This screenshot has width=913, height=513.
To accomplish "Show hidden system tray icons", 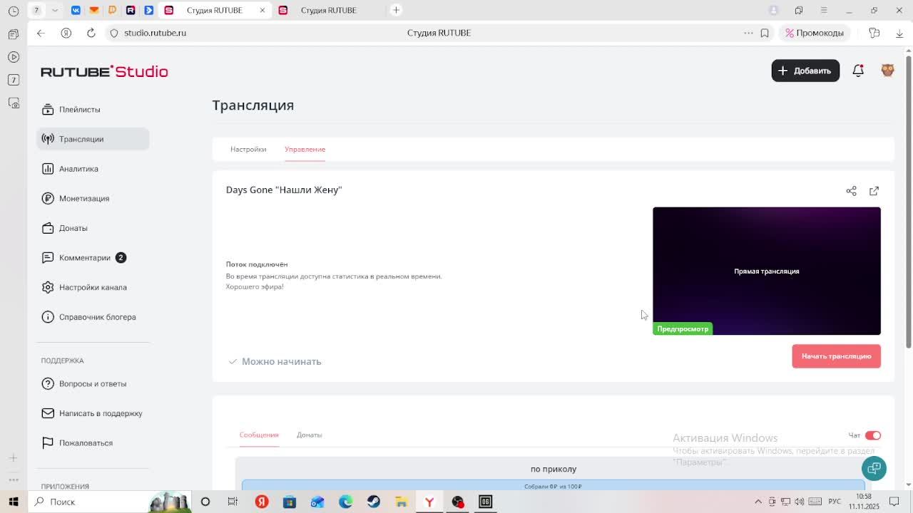I will (758, 502).
